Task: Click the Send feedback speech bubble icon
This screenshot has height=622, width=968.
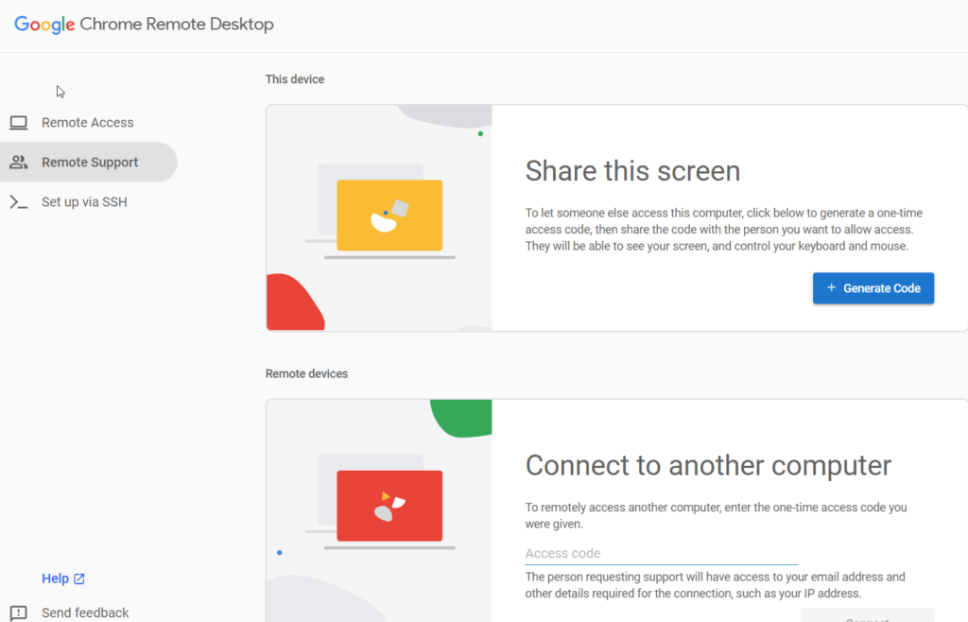Action: click(x=19, y=613)
